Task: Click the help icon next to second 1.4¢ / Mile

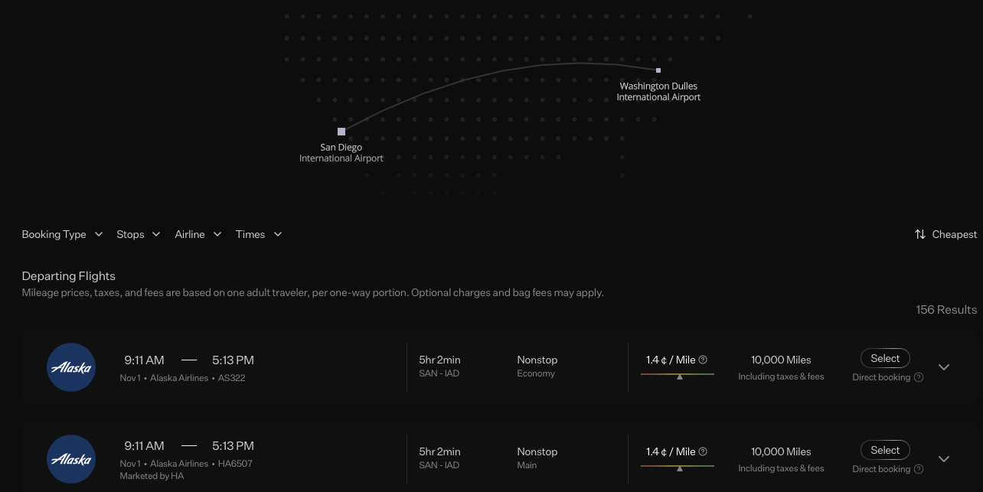Action: 703,451
